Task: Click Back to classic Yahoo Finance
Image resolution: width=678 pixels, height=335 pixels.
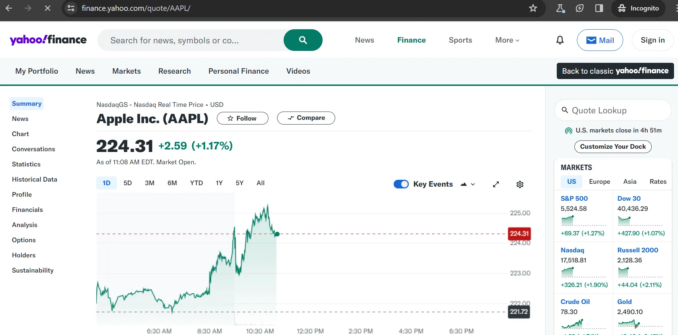Action: coord(615,71)
